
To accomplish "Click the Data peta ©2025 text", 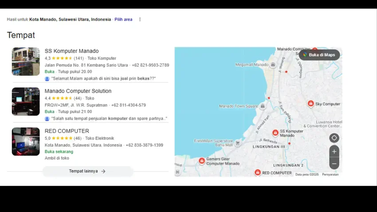I will pos(307,174).
